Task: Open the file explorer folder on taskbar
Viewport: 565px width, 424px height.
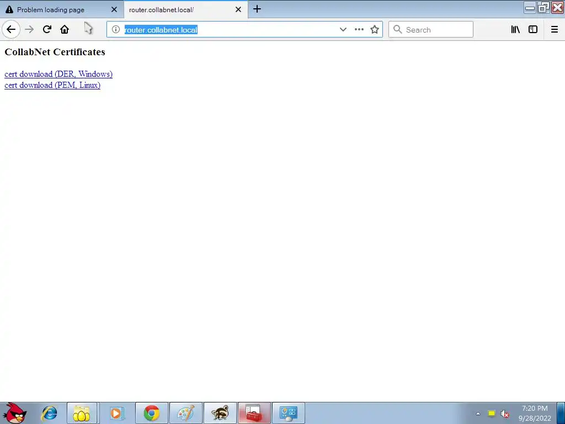Action: (x=82, y=413)
